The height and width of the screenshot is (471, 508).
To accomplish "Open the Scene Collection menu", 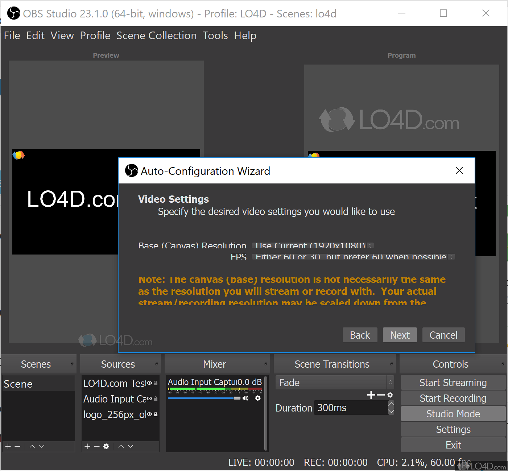I will coord(156,36).
